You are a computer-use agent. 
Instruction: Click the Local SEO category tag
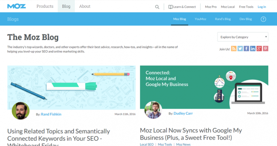147,144
